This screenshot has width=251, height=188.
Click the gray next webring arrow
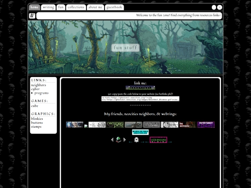125,140
